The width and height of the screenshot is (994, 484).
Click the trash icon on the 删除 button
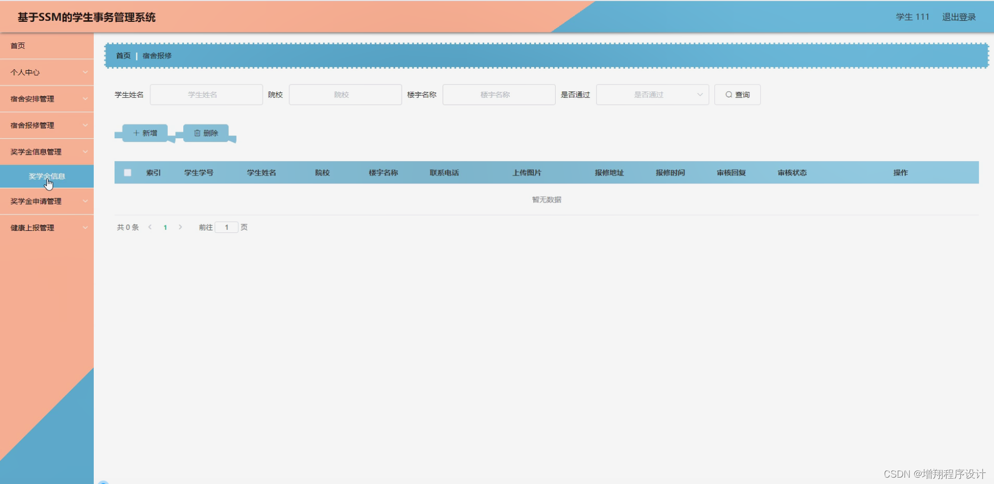[x=197, y=133]
